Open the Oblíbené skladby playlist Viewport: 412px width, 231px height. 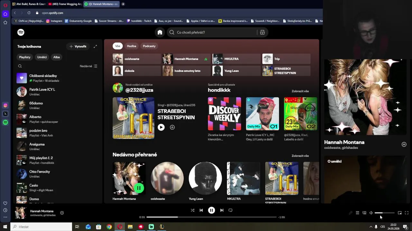[x=58, y=78]
